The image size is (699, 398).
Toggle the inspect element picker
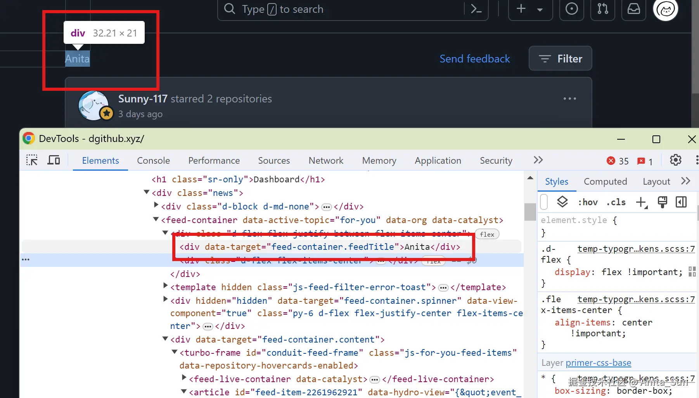pyautogui.click(x=32, y=160)
